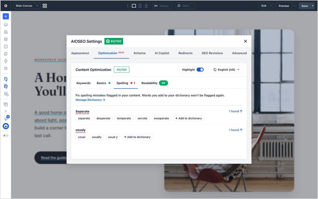Click the blue Add element plus button
This screenshot has width=318, height=199.
(x=6, y=16)
